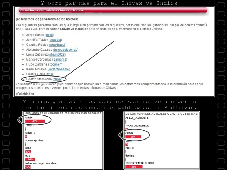Click the 'Y otro par mas para el Chivas vs Indios' caption
The image size is (227, 170).
109,3
